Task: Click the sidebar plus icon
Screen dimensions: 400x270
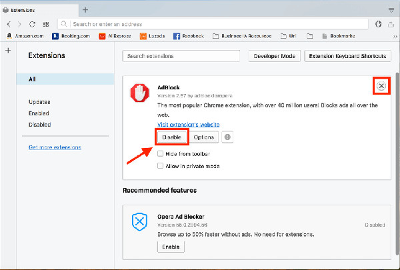Action: point(8,50)
